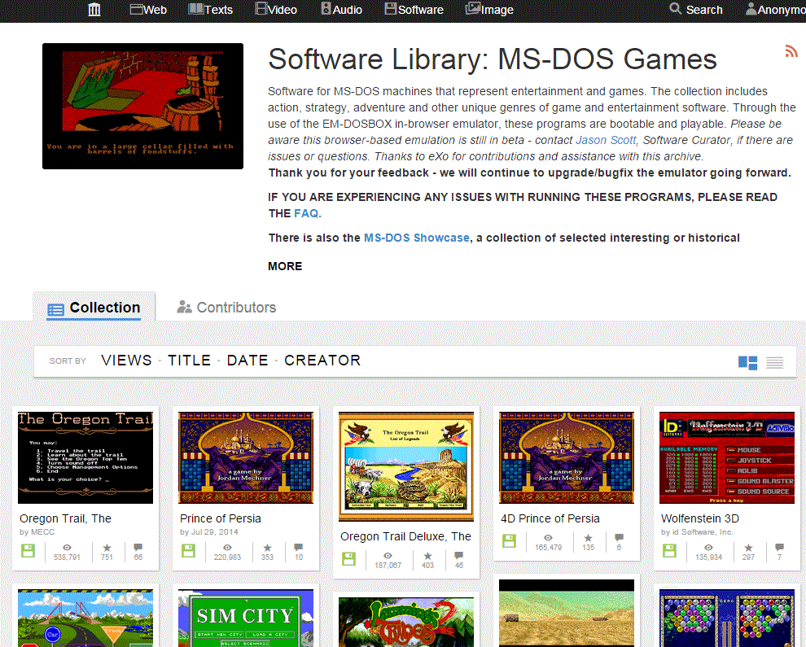
Task: Click the star icon above 353 favorites
Action: tap(267, 547)
